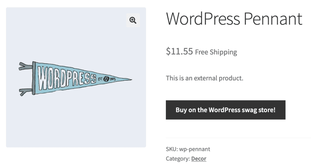This screenshot has height=166, width=311.
Task: Click the divider line above SKU
Action: click(x=238, y=138)
